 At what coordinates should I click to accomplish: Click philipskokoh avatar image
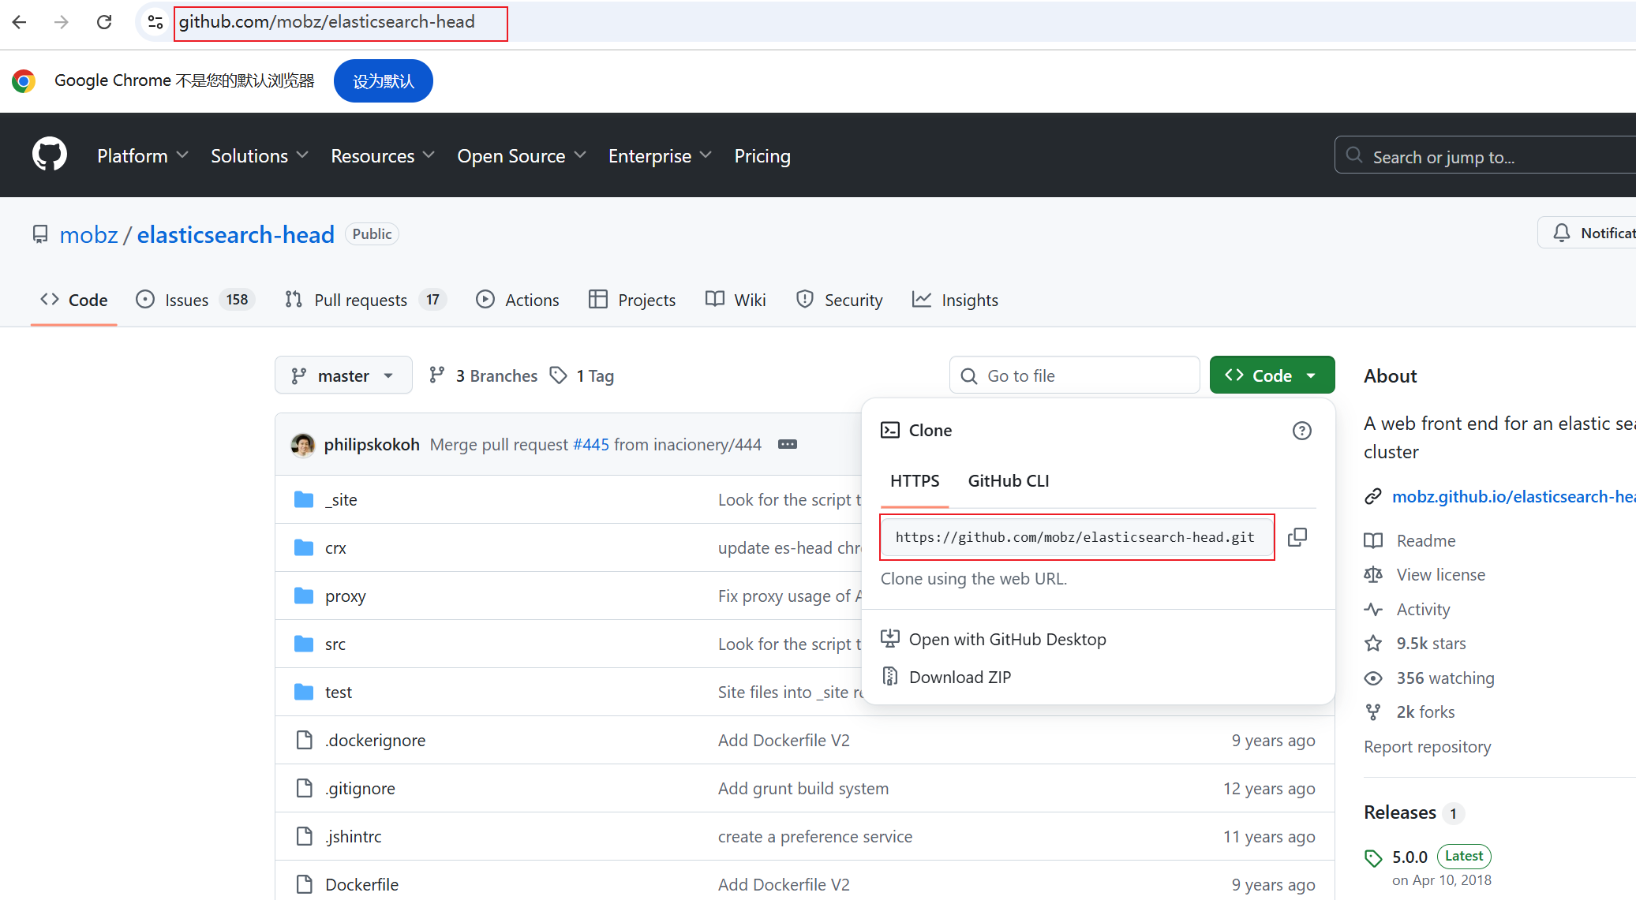302,445
